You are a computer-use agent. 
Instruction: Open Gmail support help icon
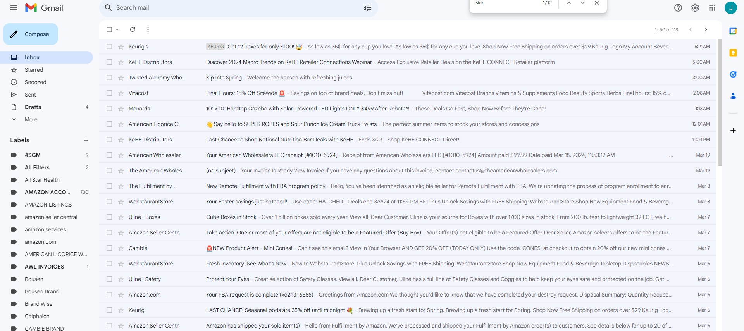pyautogui.click(x=678, y=8)
